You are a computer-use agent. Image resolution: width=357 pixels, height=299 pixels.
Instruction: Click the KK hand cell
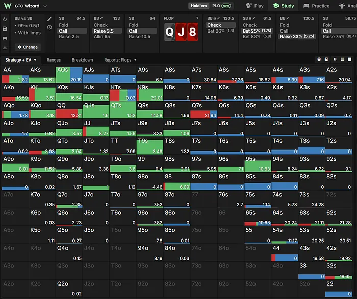42,93
